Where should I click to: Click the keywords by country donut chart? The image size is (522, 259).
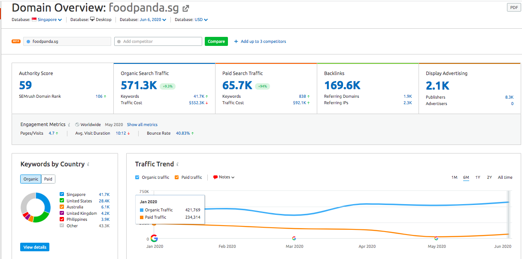tap(36, 208)
